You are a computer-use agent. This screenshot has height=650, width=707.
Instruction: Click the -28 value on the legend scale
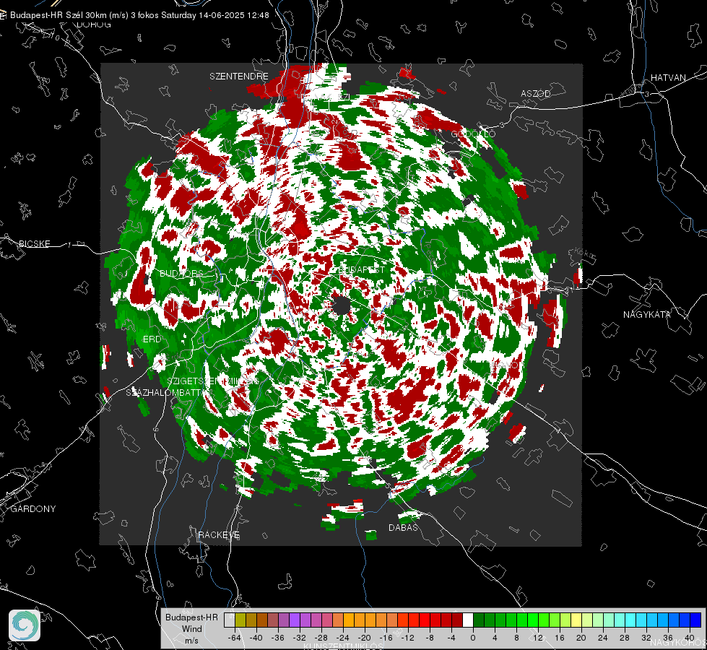[x=321, y=638]
